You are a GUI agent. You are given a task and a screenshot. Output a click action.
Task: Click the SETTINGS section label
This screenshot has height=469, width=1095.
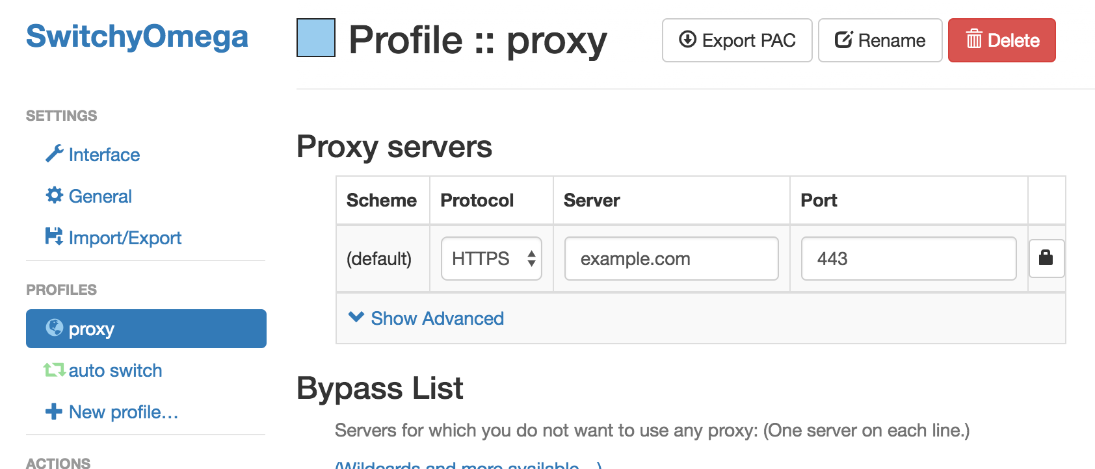(x=62, y=116)
